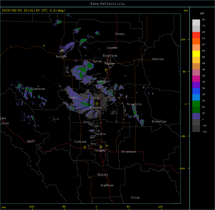Click the Sundre town label
The image size is (215, 210).
pos(73,98)
